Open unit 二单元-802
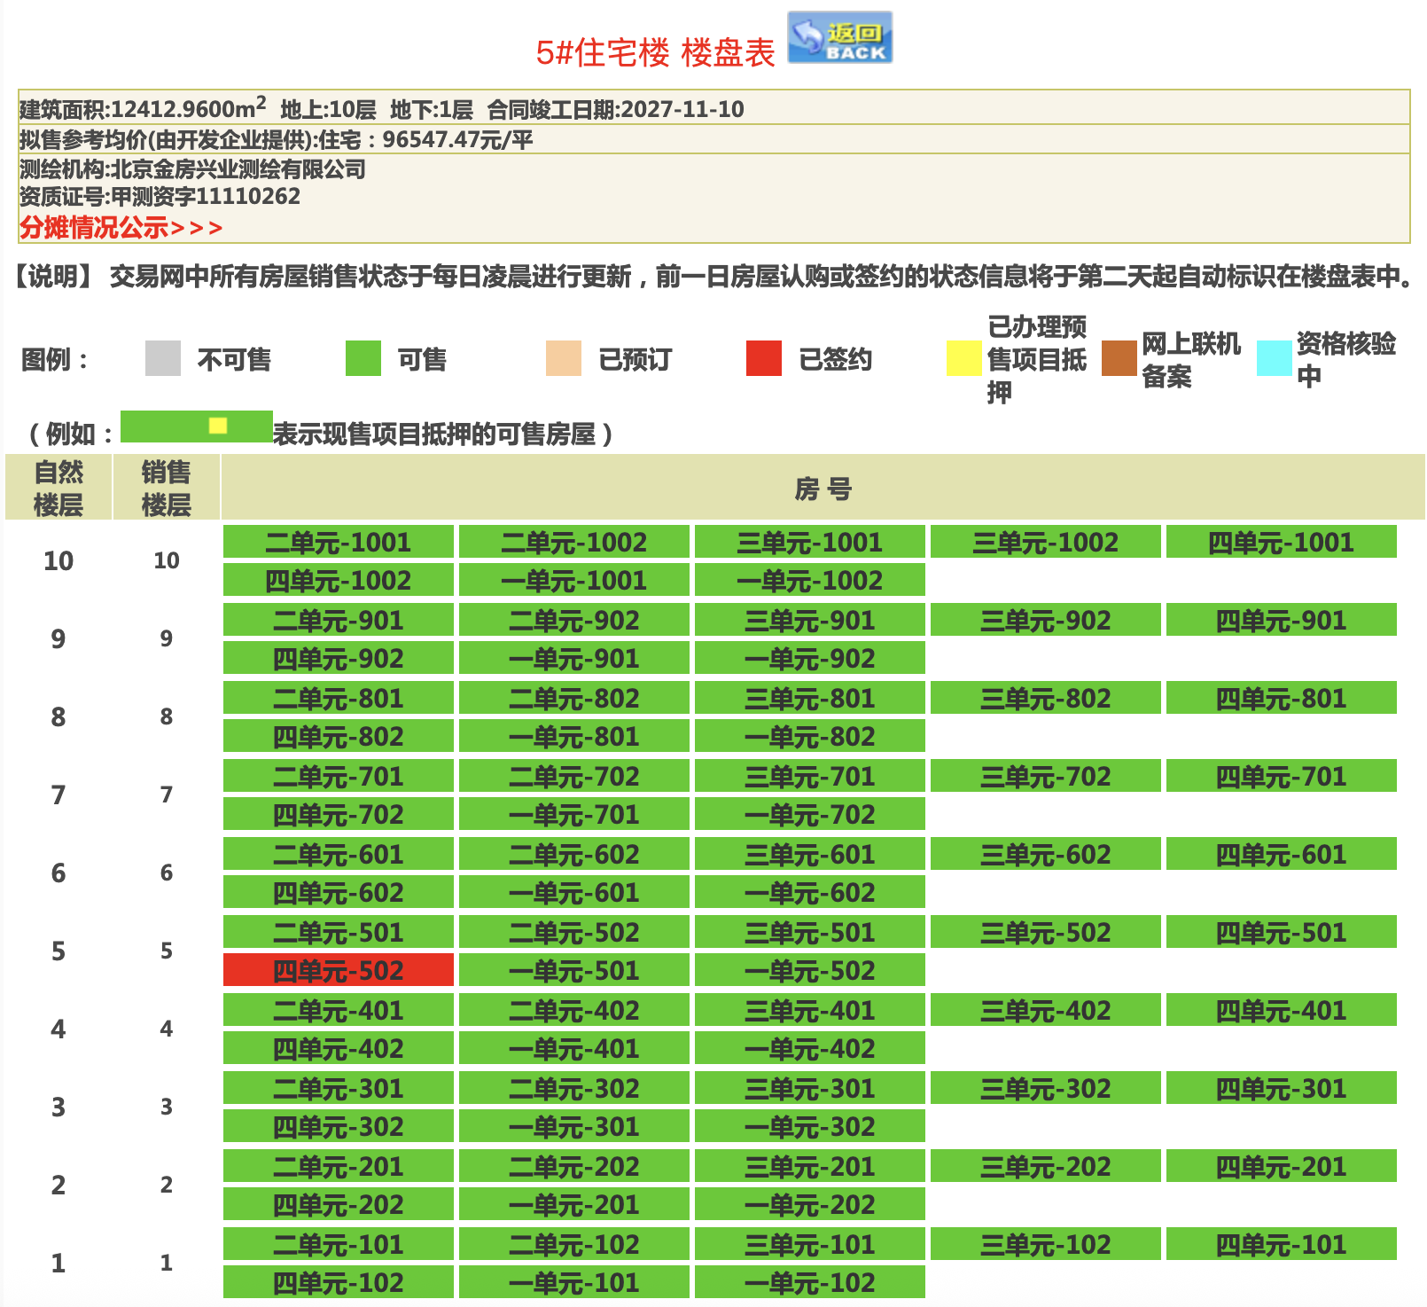Screen dimensions: 1427x1307 (573, 699)
